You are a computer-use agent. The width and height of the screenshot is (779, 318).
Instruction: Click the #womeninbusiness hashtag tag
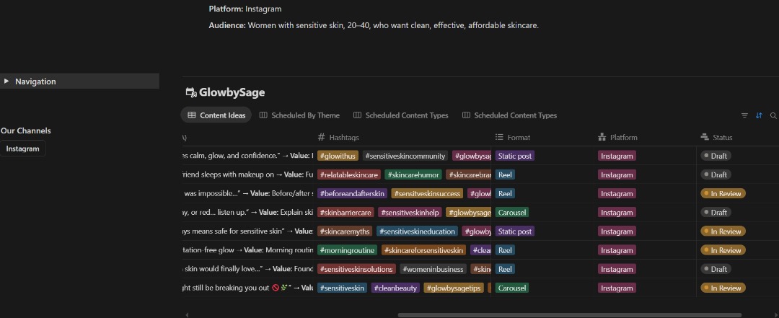pos(433,269)
